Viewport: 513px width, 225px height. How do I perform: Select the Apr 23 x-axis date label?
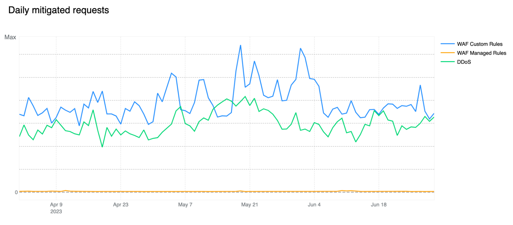coord(121,205)
